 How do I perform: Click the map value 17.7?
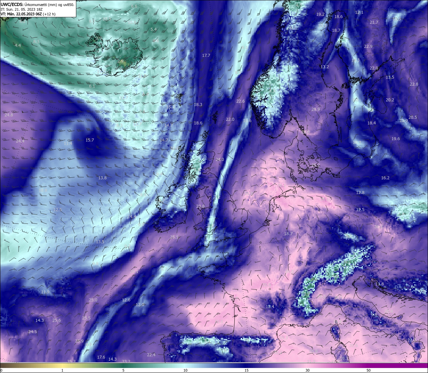tap(206, 56)
